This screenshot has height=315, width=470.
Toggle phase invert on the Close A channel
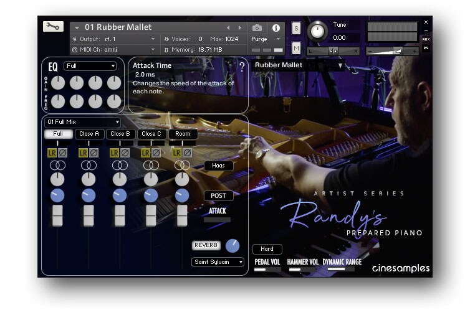click(94, 153)
